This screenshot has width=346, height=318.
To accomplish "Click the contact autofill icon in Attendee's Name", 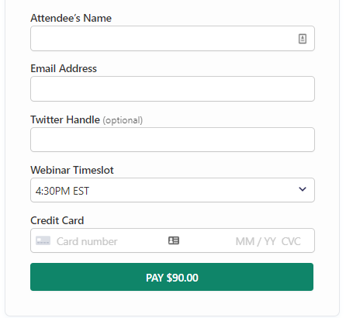I will 303,39.
